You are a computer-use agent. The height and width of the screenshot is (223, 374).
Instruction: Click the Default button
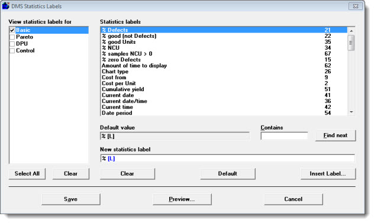[228, 174]
